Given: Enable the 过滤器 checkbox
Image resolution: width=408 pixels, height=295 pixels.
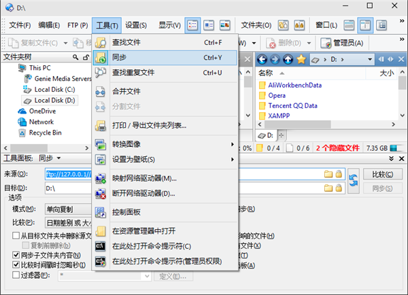Looking at the screenshot, I should point(16,275).
